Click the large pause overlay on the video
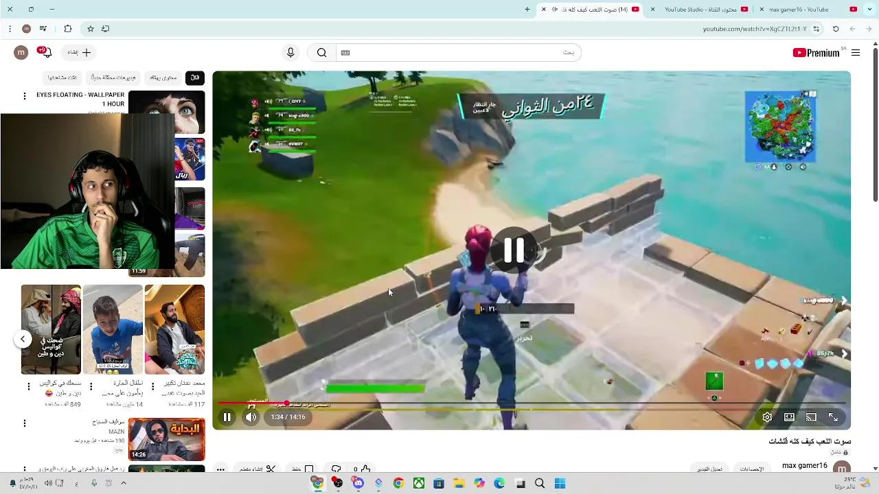Image resolution: width=879 pixels, height=494 pixels. (514, 250)
